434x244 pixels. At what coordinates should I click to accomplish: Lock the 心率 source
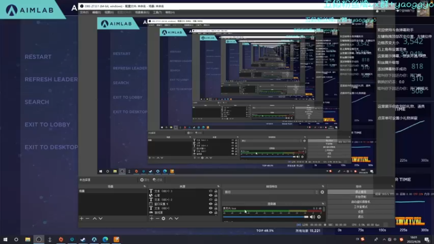point(216,195)
